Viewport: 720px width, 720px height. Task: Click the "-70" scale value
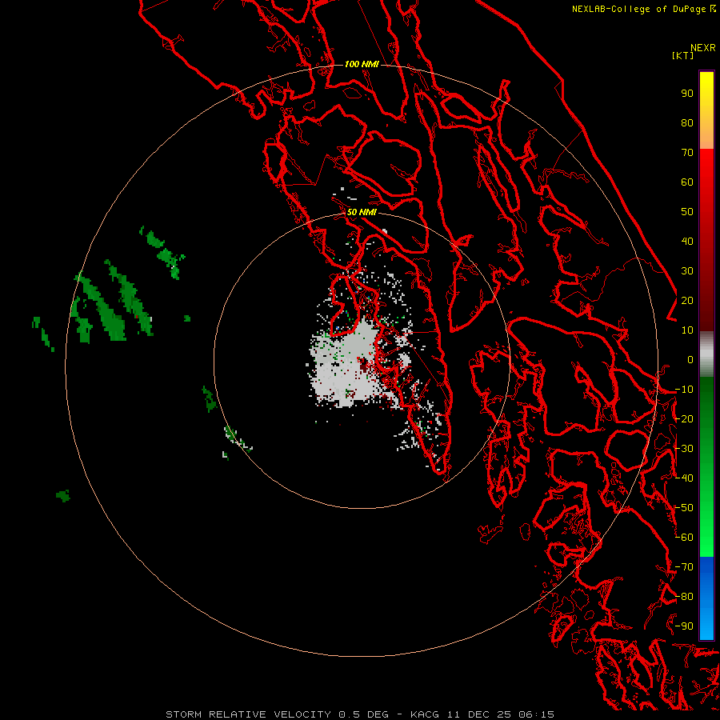[x=684, y=567]
